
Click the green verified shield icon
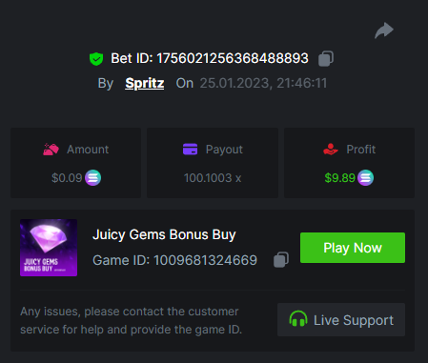(96, 59)
